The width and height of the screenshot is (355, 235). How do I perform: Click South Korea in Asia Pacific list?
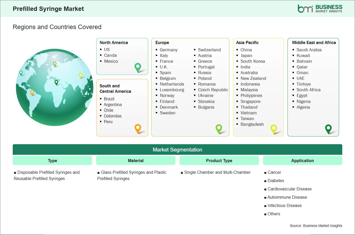coord(252,61)
